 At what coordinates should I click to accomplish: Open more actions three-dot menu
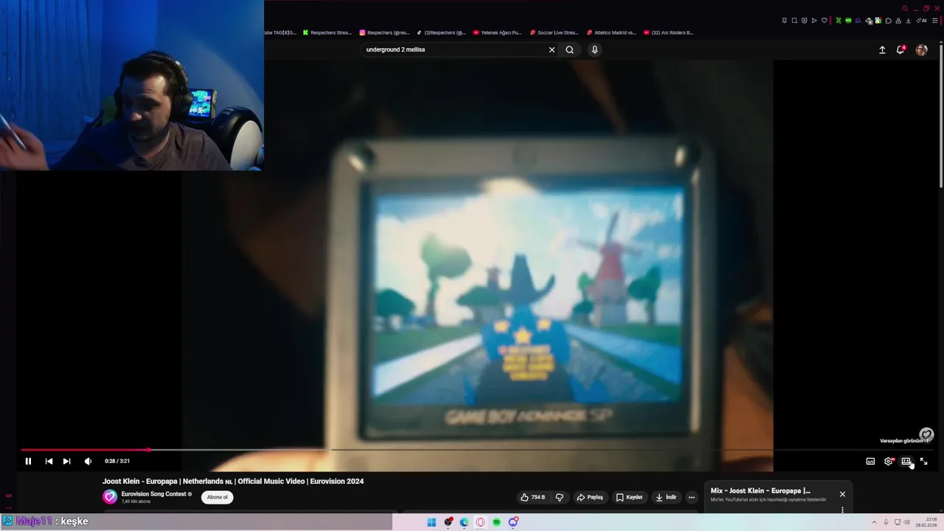(691, 497)
